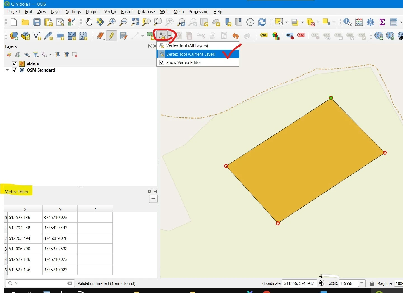Open the Layer Labeling Options yellow abc icon
Viewport: 403px width, 293px height.
264,35
